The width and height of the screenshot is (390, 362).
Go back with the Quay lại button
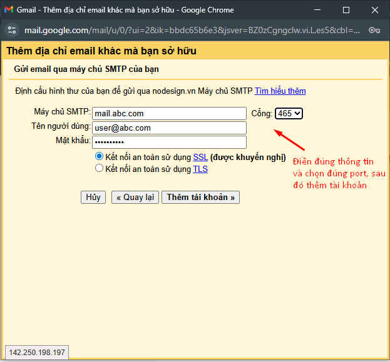pos(135,198)
